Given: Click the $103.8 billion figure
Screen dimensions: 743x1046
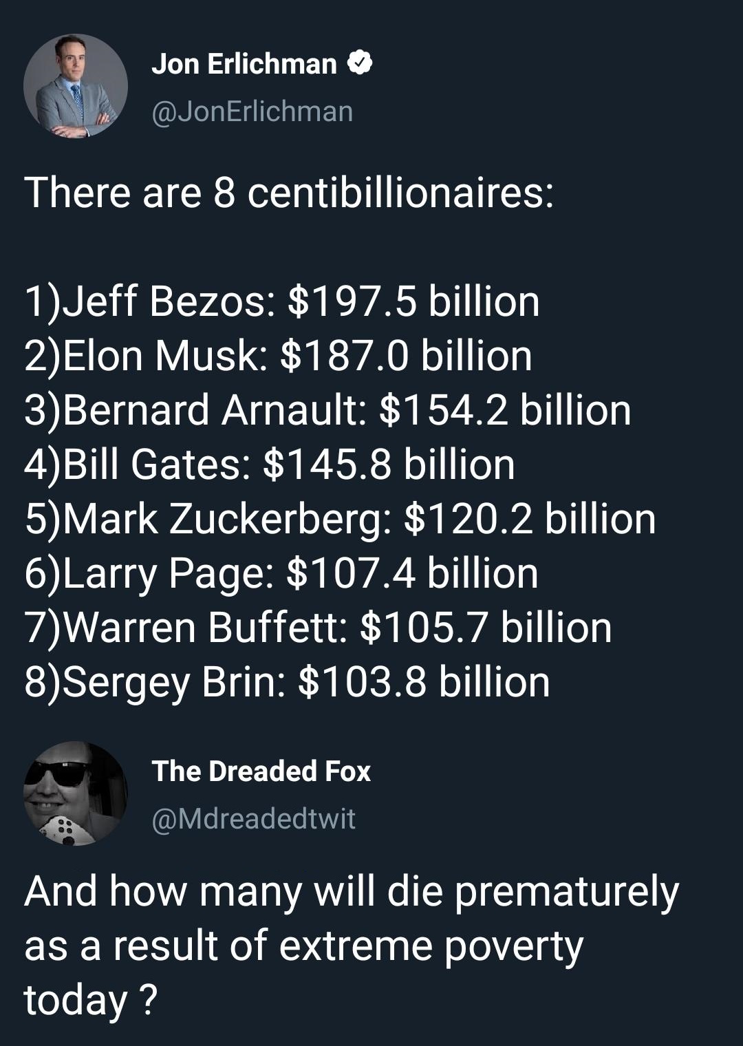Looking at the screenshot, I should click(x=424, y=682).
